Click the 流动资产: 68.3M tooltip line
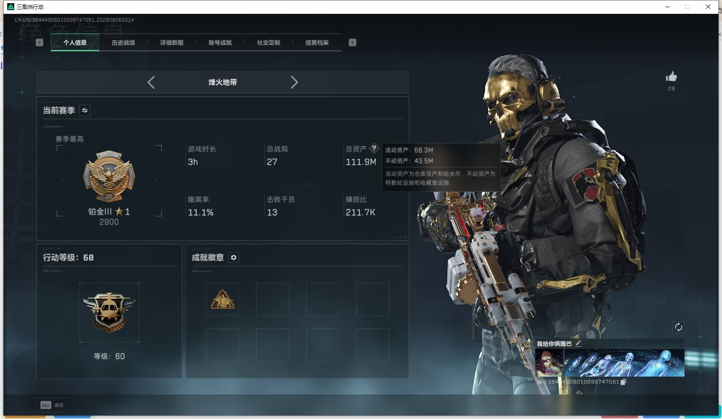This screenshot has height=419, width=722. coord(409,150)
